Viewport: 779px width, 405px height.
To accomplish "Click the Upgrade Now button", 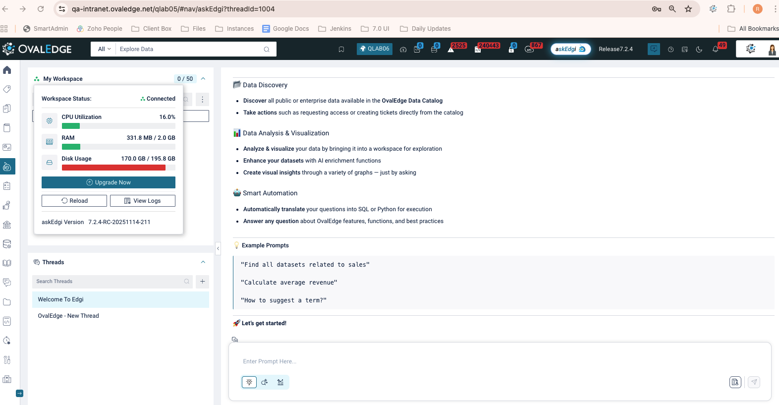I will point(109,182).
